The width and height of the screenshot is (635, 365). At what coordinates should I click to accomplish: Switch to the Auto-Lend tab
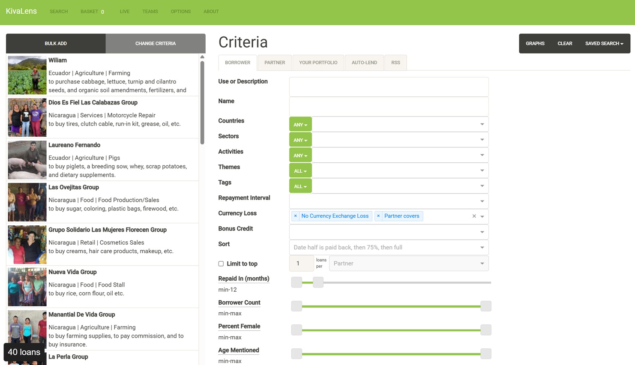click(x=364, y=63)
